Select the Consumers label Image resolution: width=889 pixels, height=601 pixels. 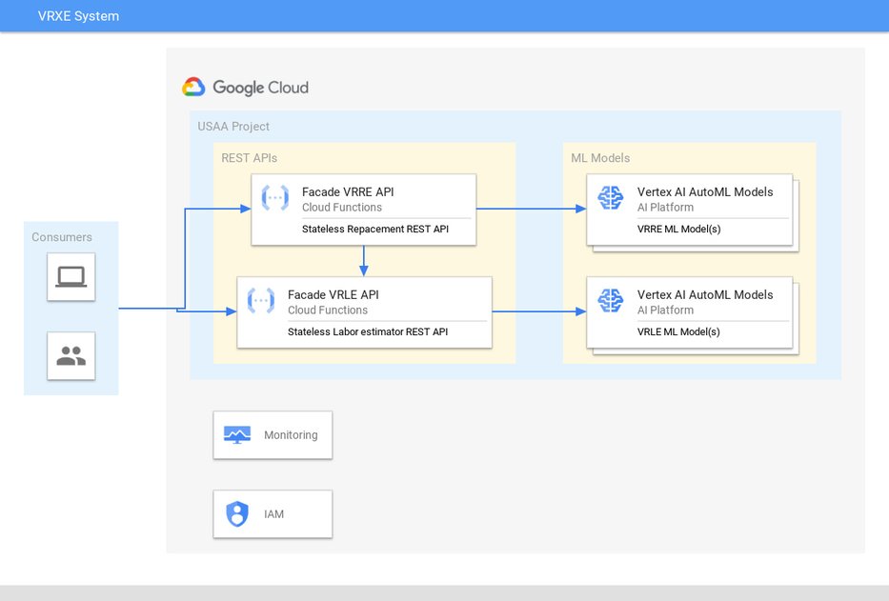(x=62, y=237)
